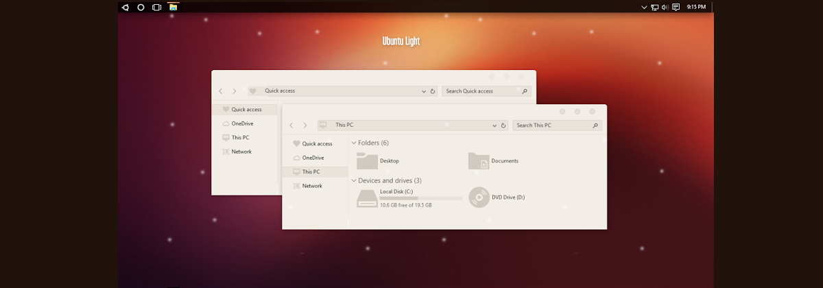Open the Ubuntu-logo Start button

tap(125, 7)
